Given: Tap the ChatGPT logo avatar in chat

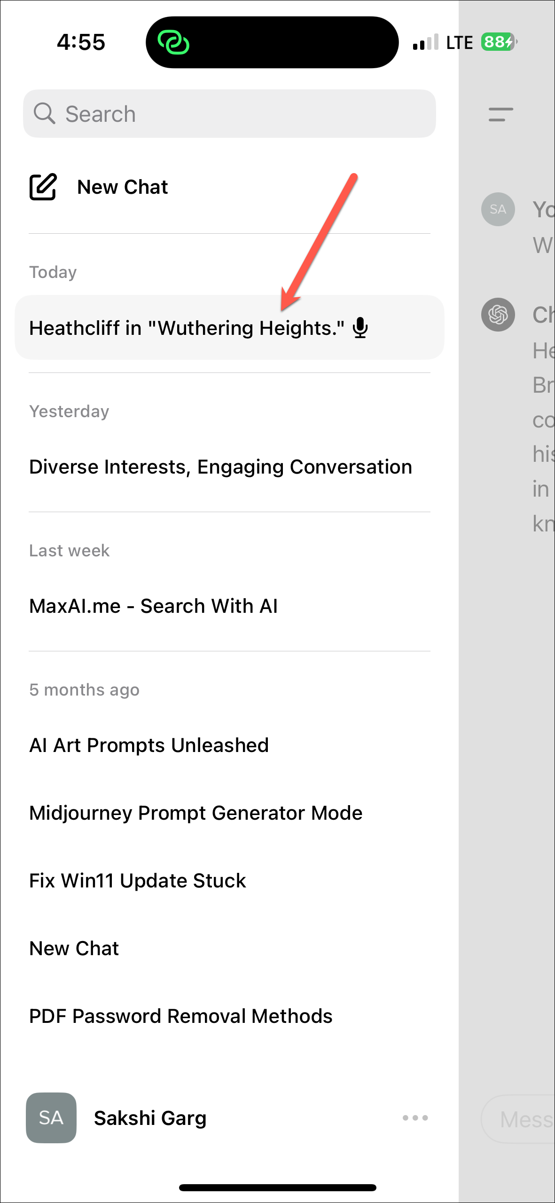Looking at the screenshot, I should [498, 314].
